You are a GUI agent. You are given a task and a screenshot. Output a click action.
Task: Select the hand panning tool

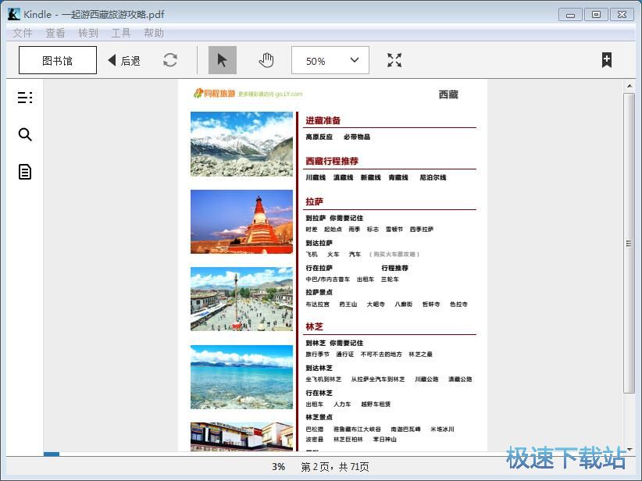click(x=266, y=59)
